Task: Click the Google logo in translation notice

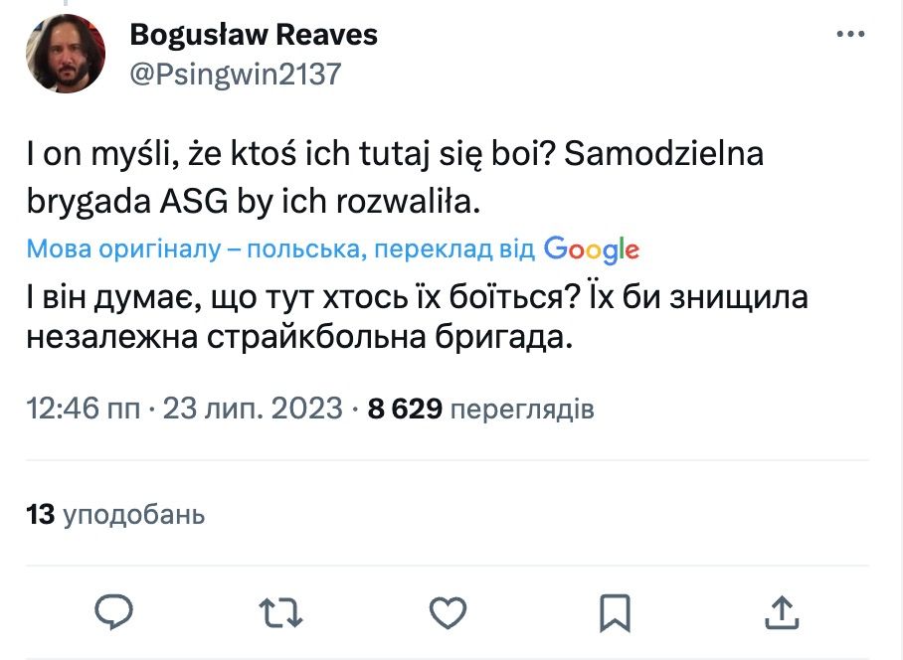Action: pyautogui.click(x=591, y=249)
